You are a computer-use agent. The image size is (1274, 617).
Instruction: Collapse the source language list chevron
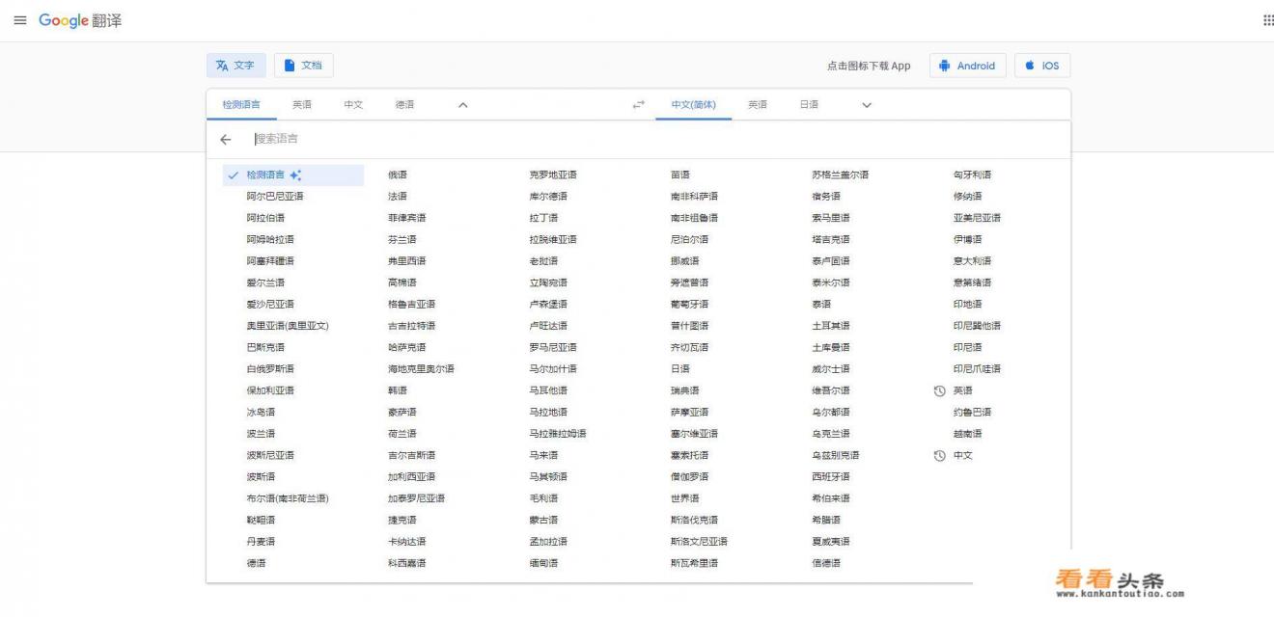(462, 105)
